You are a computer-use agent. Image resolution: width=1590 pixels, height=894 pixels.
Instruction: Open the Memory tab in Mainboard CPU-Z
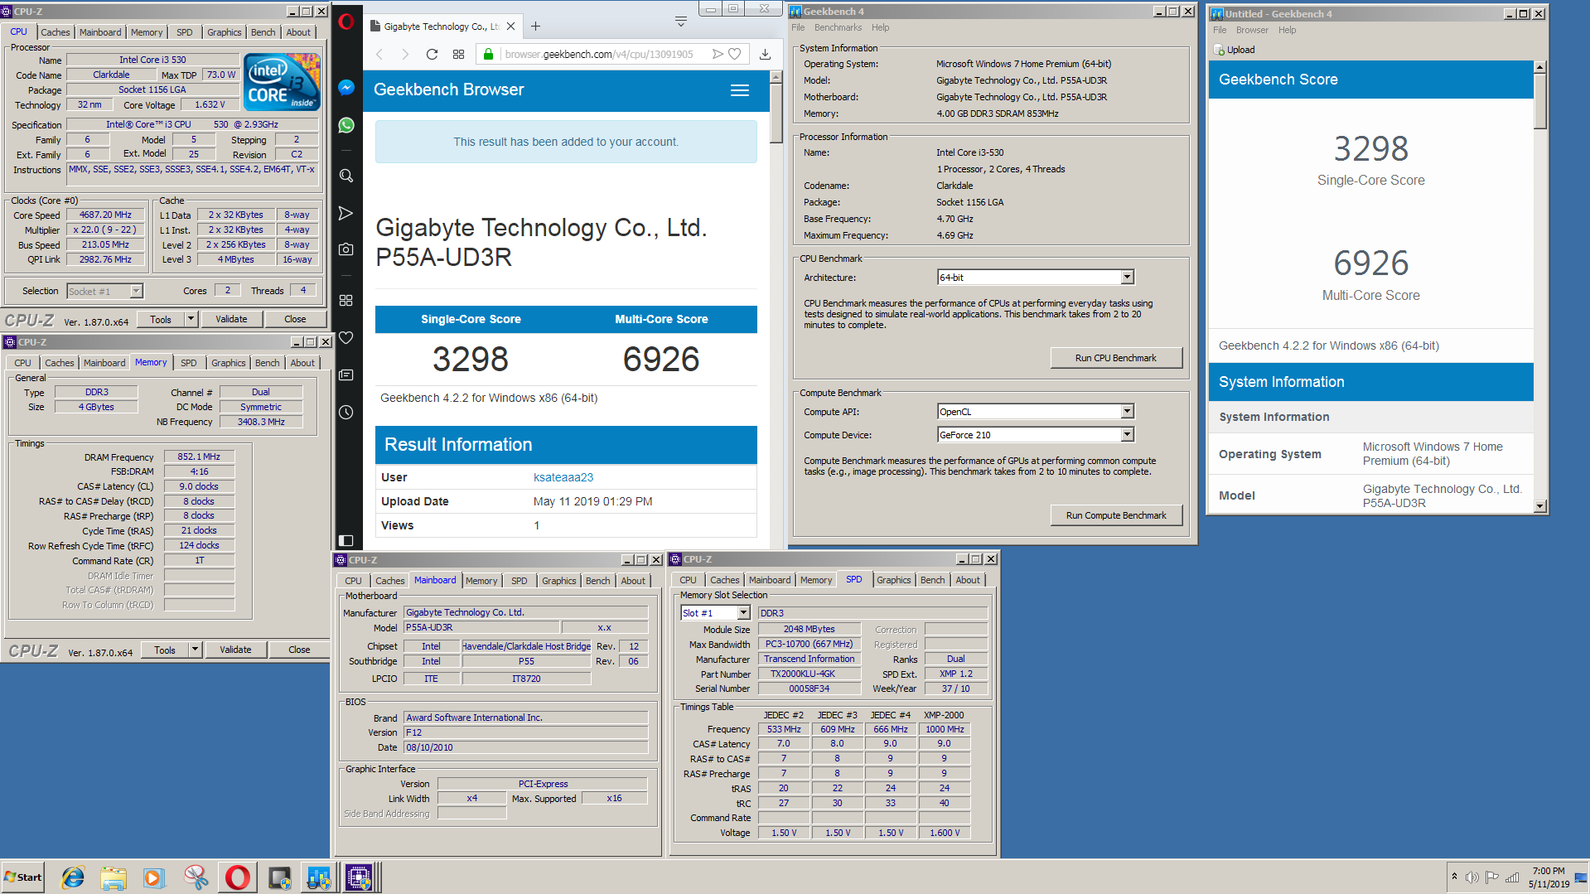pyautogui.click(x=481, y=581)
